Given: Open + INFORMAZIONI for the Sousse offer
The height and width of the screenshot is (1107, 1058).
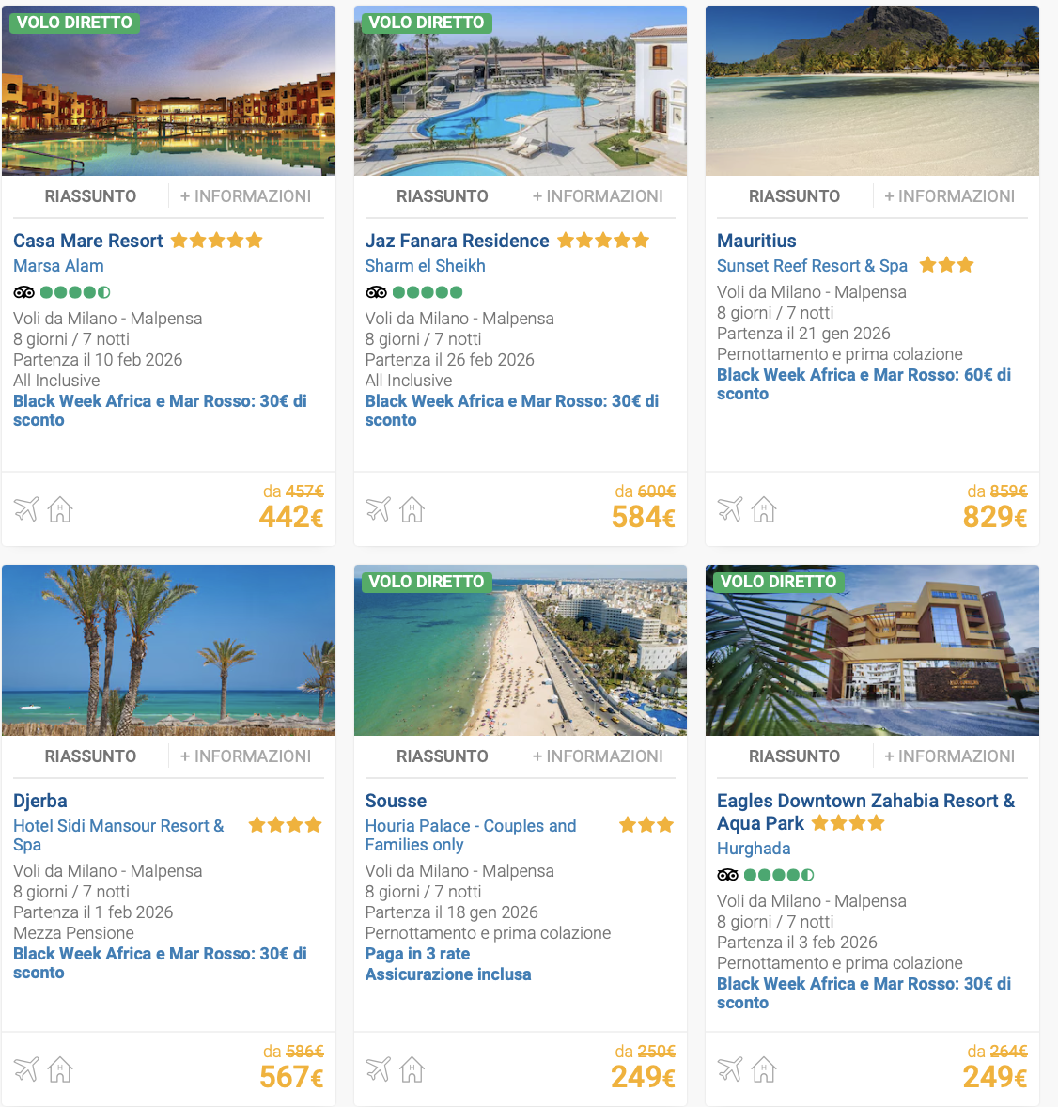Looking at the screenshot, I should pyautogui.click(x=598, y=756).
